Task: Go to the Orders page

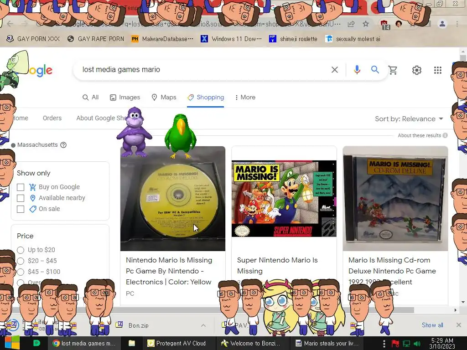Action: click(x=52, y=118)
